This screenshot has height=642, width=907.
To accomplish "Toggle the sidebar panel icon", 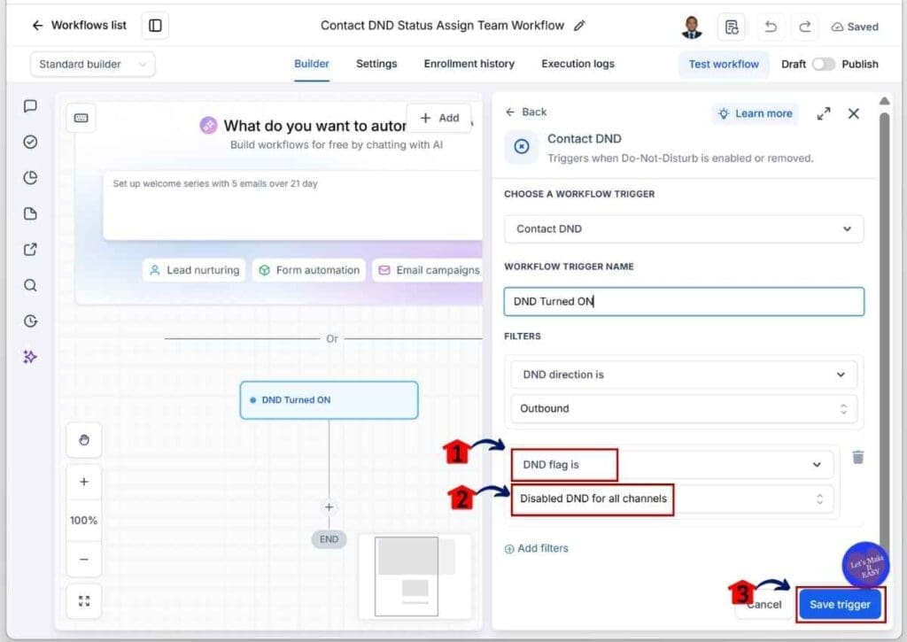I will pos(155,26).
